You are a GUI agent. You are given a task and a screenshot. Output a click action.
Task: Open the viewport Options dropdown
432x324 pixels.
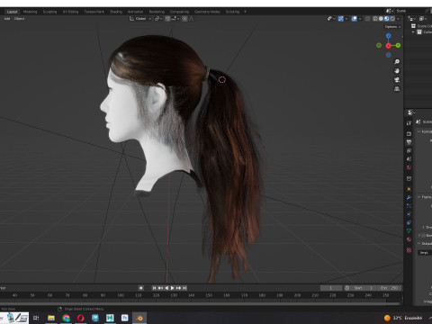pos(392,27)
